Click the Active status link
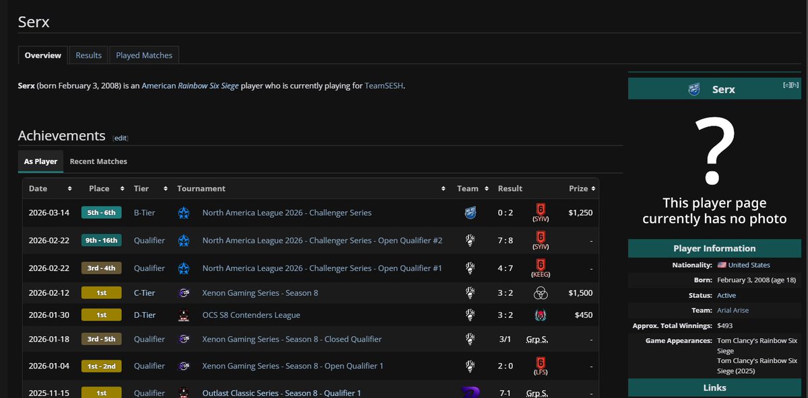808x398 pixels. 726,296
